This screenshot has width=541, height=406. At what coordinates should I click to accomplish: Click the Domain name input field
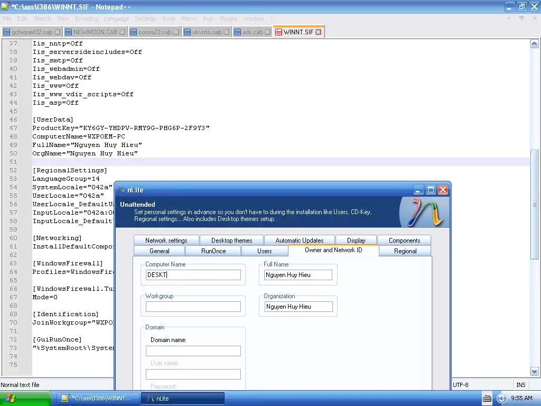pos(193,351)
